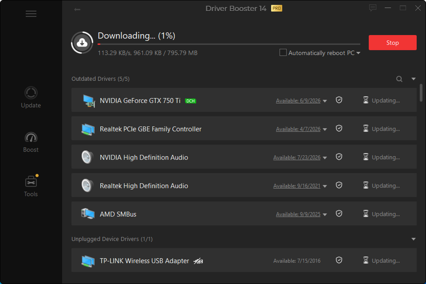This screenshot has width=426, height=284.
Task: Enable the Automatically reboot PC checkbox
Action: tap(283, 53)
